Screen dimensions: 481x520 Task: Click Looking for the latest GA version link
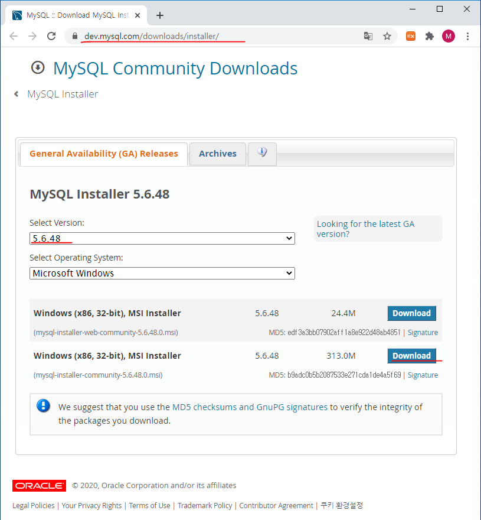pos(365,229)
